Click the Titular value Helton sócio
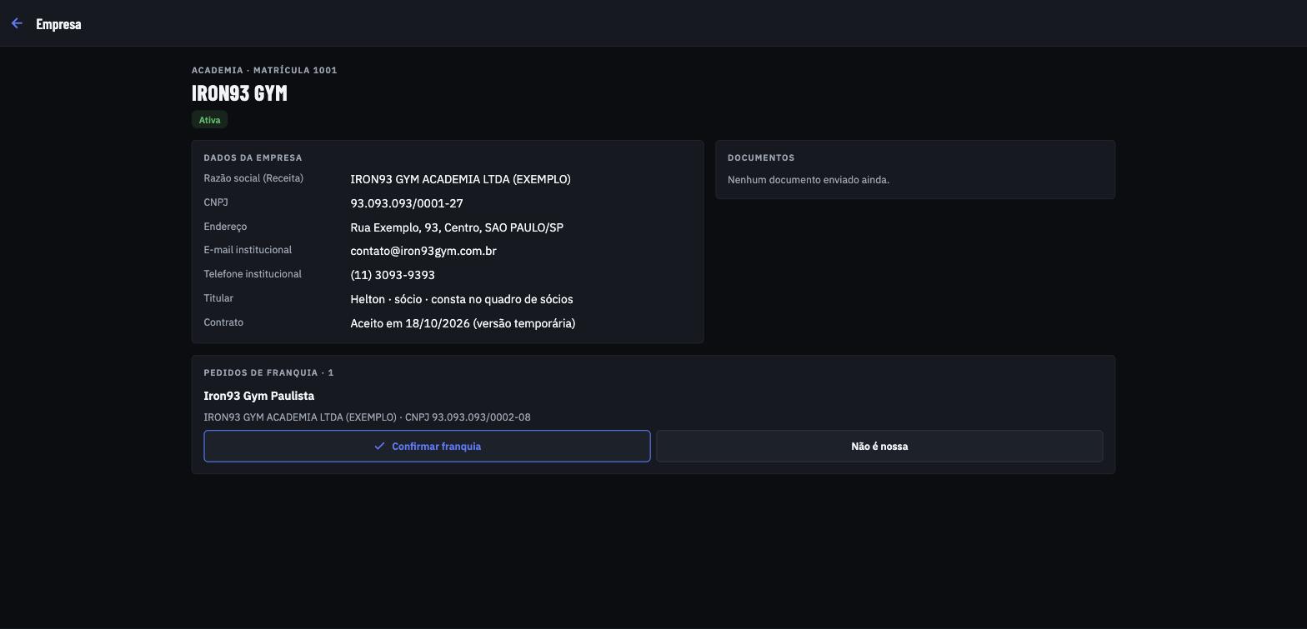 click(x=462, y=299)
